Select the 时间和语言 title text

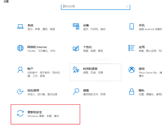point(90,69)
